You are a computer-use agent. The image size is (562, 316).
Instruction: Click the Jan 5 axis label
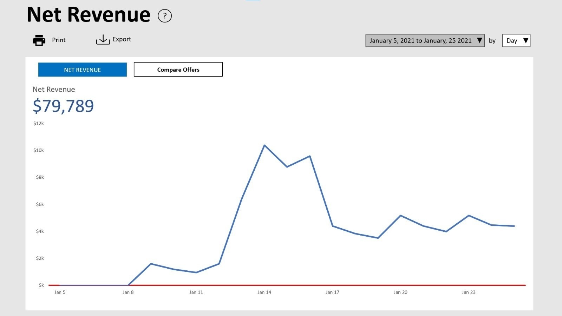click(x=60, y=292)
